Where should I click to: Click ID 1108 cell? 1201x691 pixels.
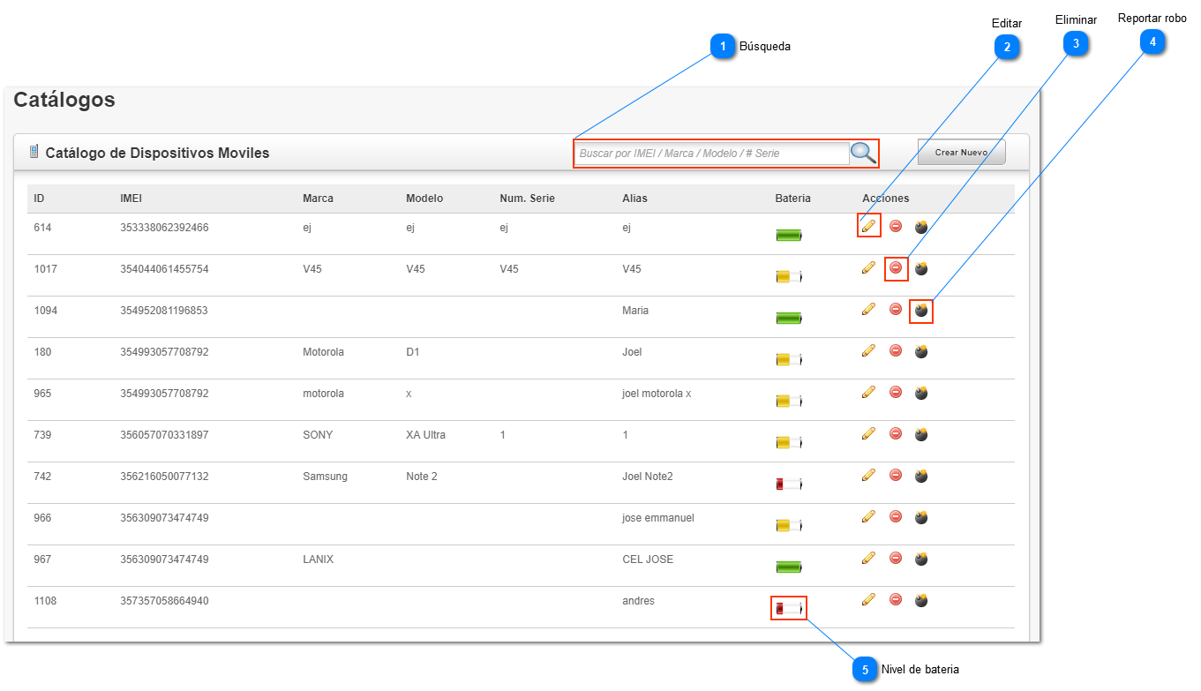[x=45, y=600]
